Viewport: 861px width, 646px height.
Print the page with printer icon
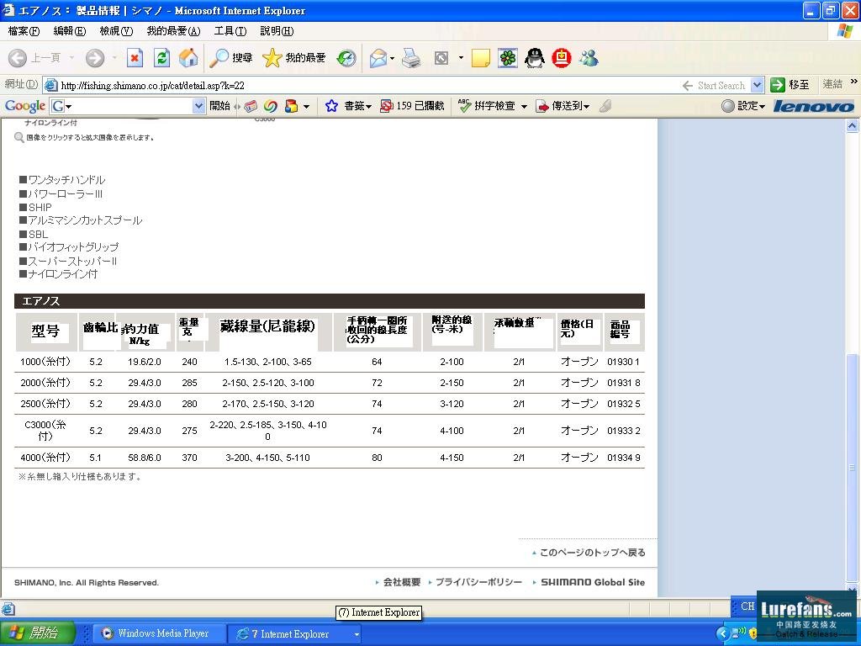click(411, 58)
